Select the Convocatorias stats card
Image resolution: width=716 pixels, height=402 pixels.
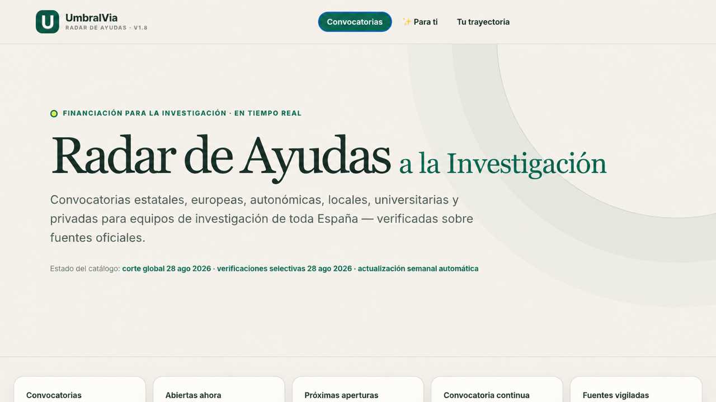(x=79, y=389)
